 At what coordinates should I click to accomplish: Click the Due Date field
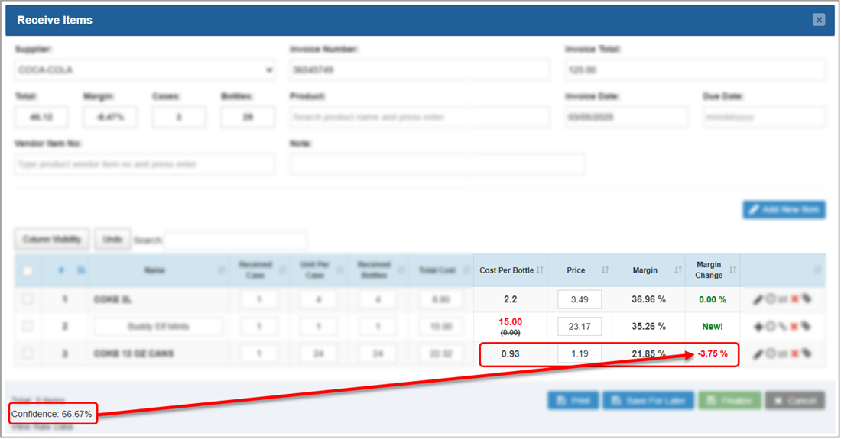click(x=764, y=118)
